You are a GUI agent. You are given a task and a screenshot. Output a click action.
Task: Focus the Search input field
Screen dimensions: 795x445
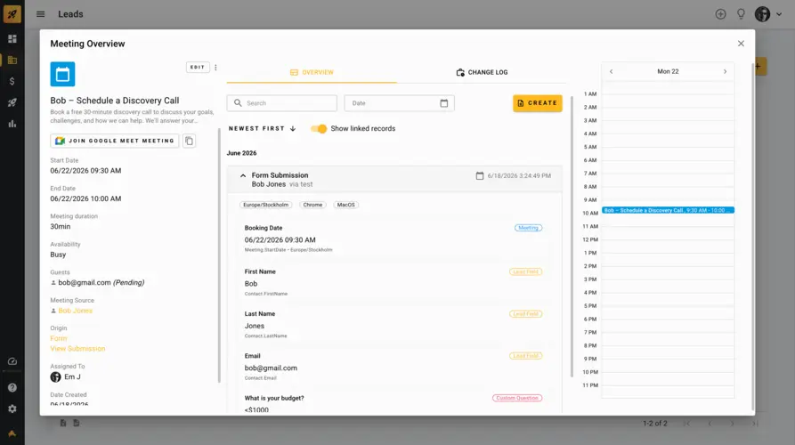[x=282, y=103]
